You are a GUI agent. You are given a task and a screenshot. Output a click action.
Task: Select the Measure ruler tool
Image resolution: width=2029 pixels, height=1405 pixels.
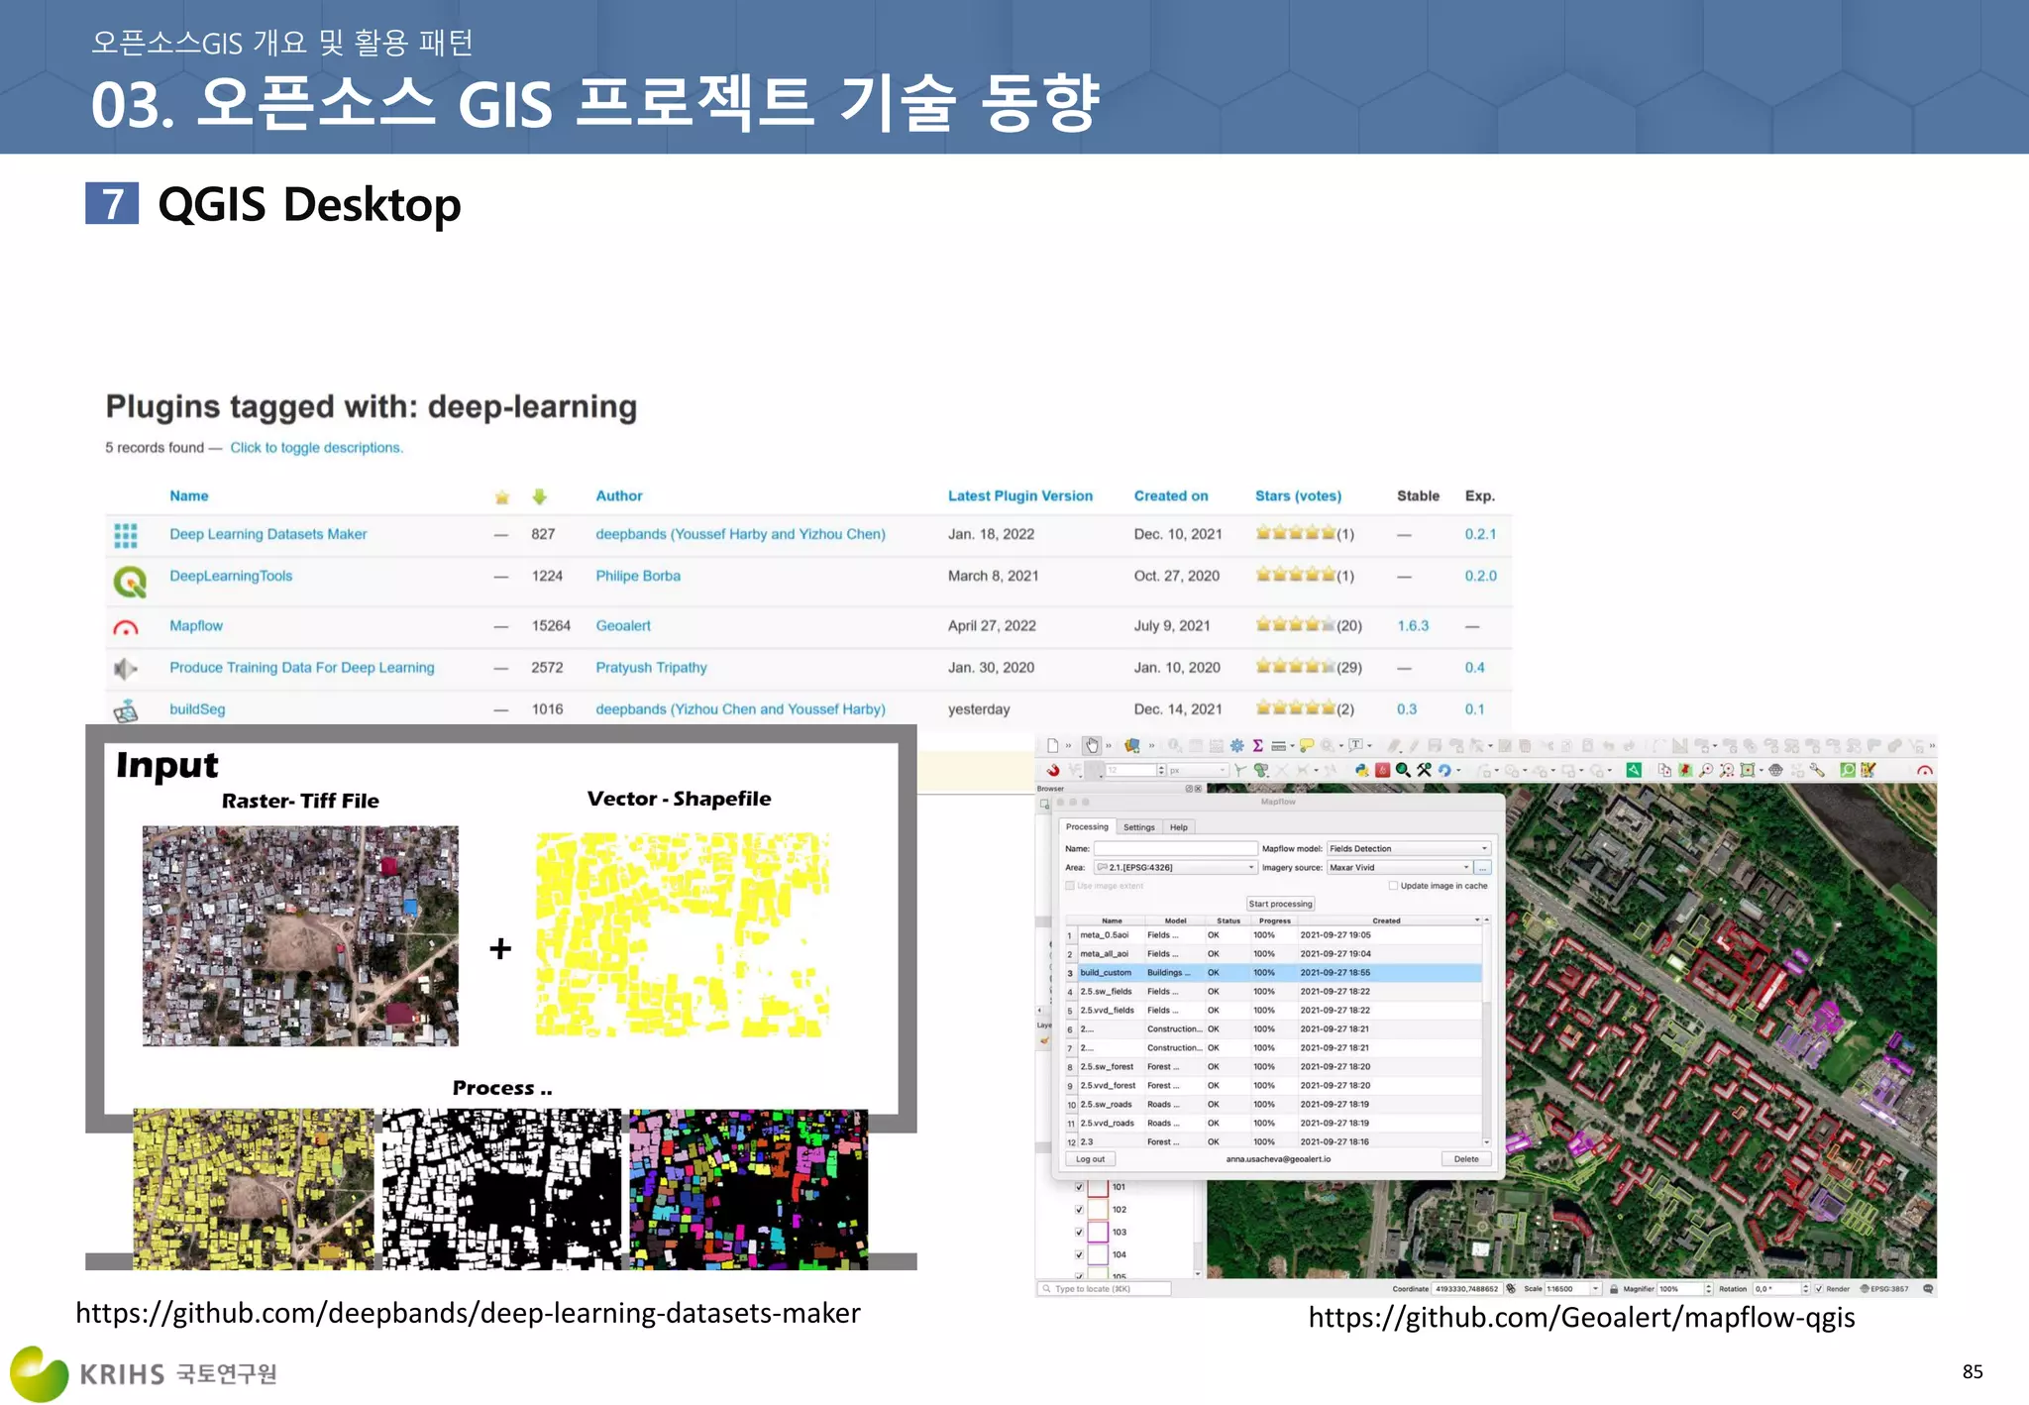coord(1278,746)
